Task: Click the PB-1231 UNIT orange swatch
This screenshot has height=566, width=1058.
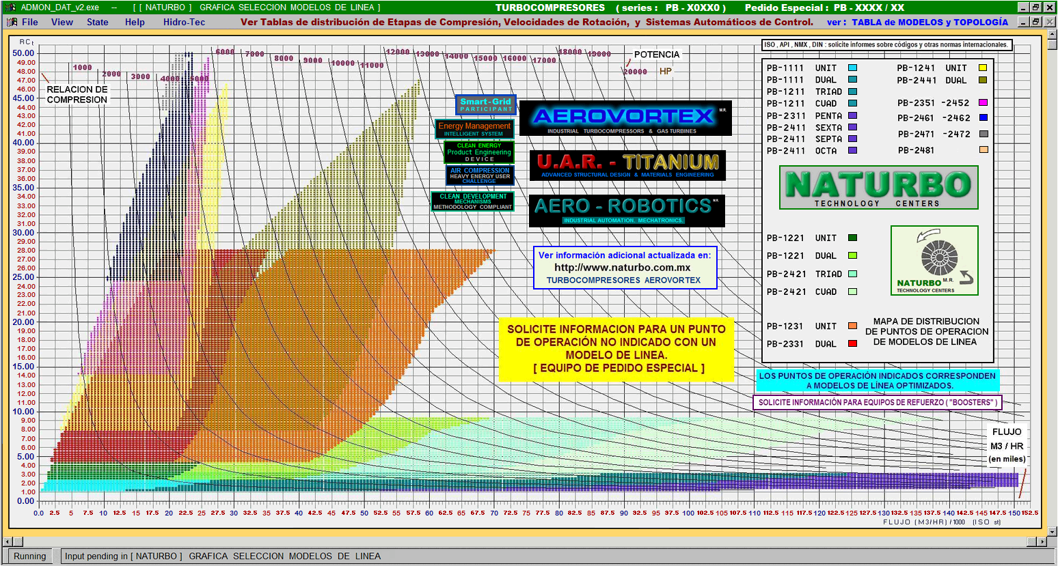Action: (x=852, y=326)
